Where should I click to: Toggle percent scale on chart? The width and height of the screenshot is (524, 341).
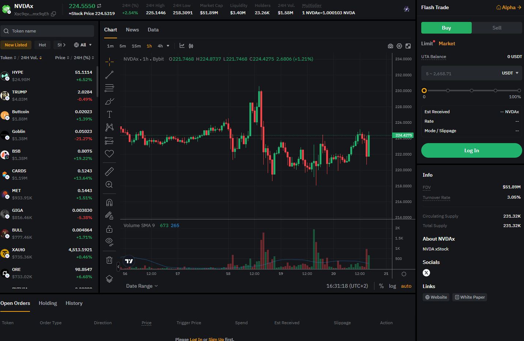point(381,286)
